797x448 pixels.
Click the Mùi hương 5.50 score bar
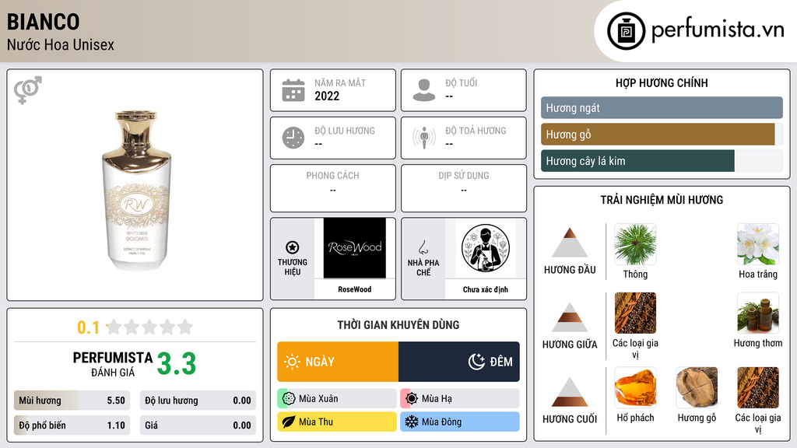[72, 401]
